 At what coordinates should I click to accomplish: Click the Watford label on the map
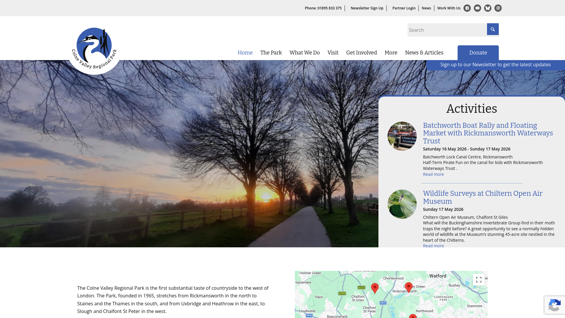(x=438, y=276)
